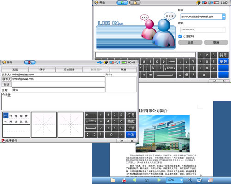This screenshot has height=184, width=231.
Task: Click the empty CC input field in the email window
Action: click(x=58, y=85)
